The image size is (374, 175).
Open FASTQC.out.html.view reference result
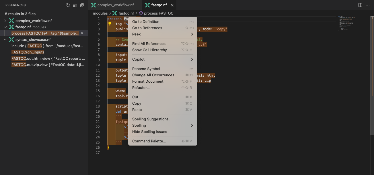point(44,59)
